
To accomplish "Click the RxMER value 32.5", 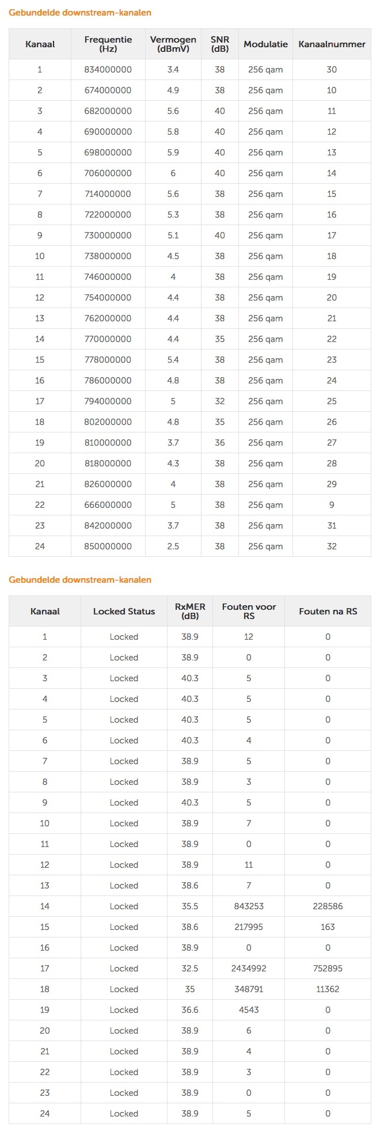I will point(190,969).
